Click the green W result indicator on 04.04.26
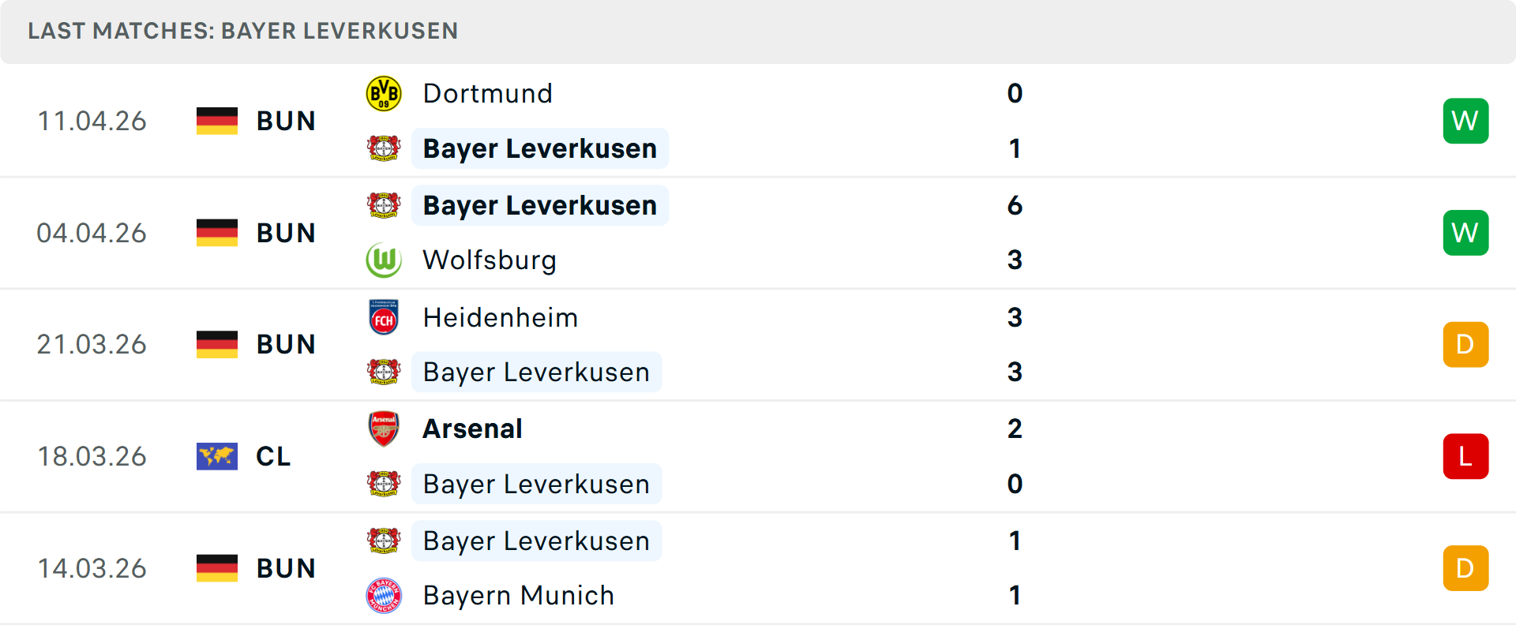This screenshot has height=625, width=1516. point(1465,232)
